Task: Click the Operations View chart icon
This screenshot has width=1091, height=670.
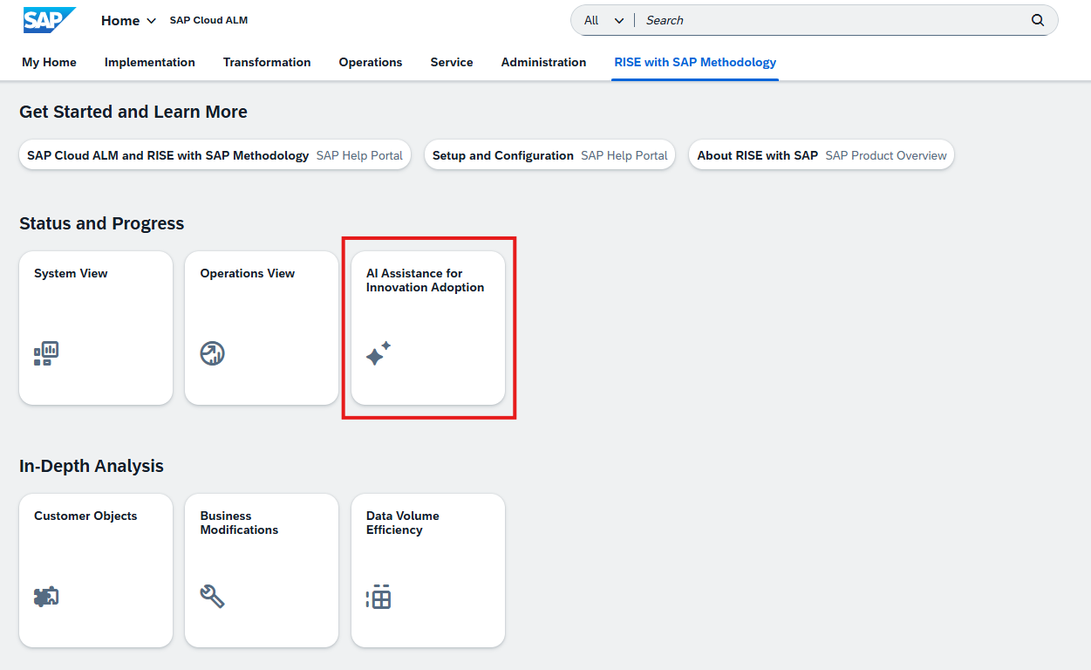Action: coord(212,353)
